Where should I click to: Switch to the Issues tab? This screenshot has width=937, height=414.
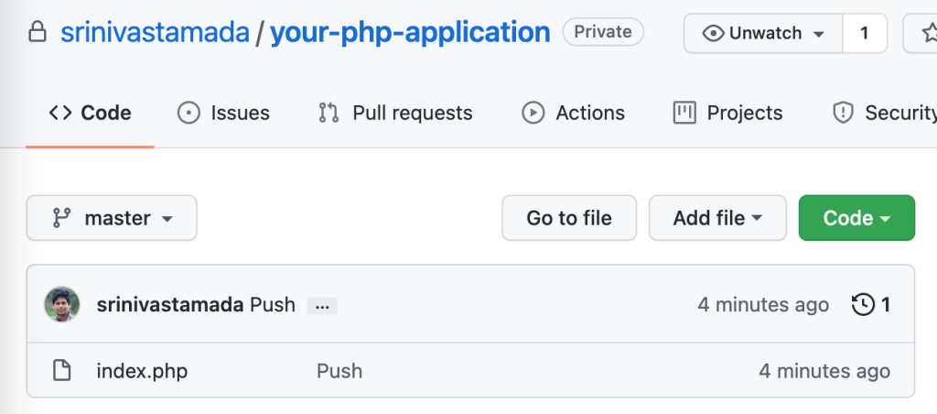coord(223,113)
